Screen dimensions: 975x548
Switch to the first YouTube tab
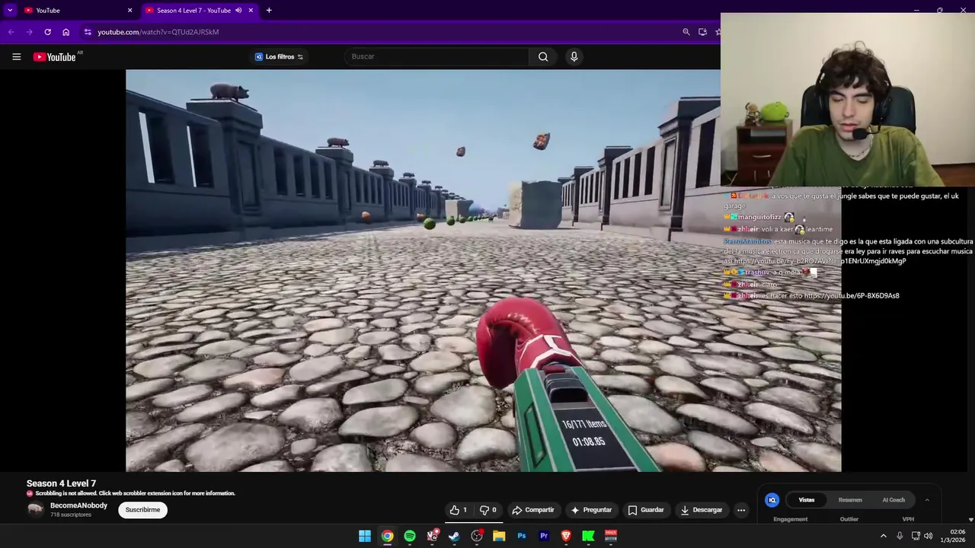[x=78, y=11]
